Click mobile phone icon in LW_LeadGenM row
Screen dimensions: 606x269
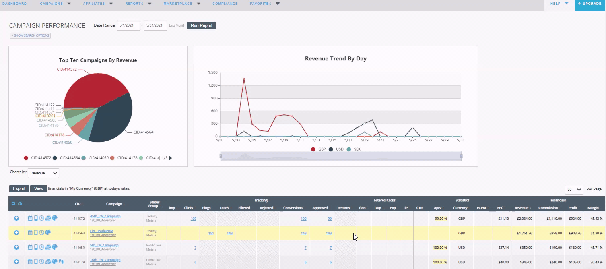tap(36, 232)
